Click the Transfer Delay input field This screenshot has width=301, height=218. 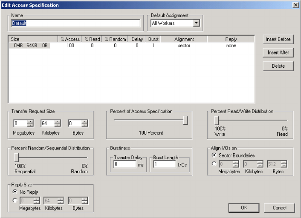pos(124,164)
